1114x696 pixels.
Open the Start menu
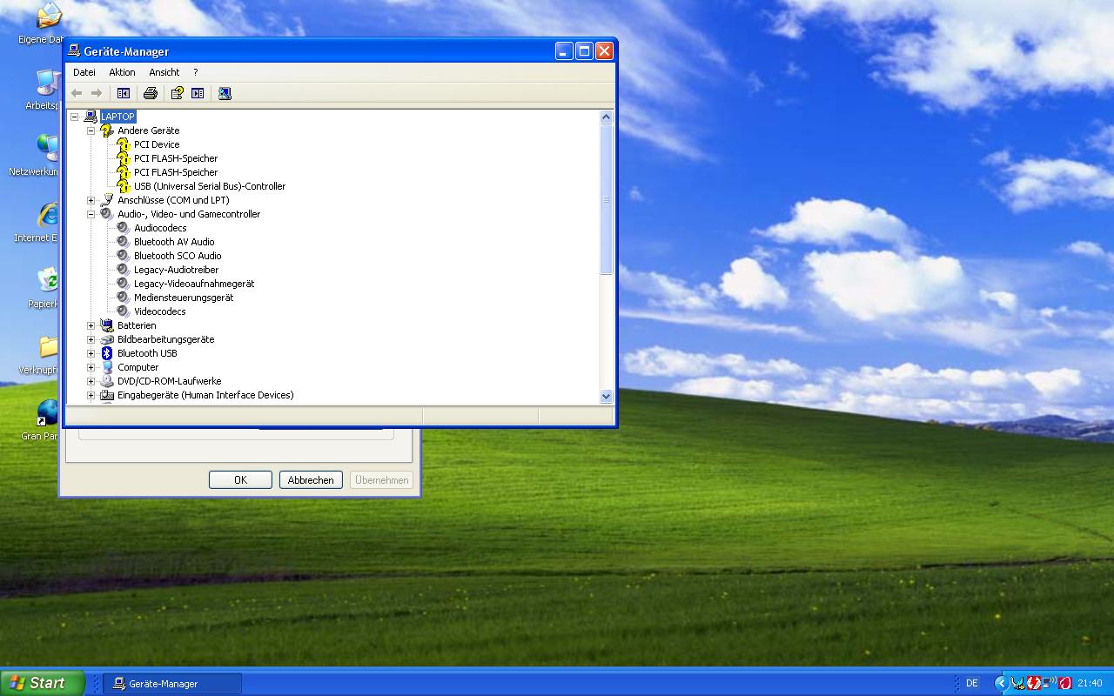[43, 683]
